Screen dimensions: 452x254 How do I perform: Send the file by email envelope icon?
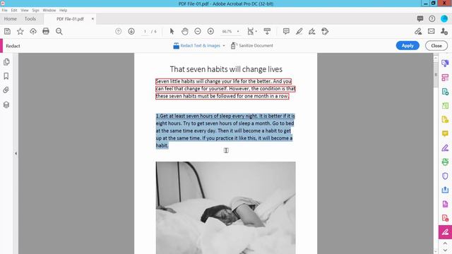tap(431, 31)
